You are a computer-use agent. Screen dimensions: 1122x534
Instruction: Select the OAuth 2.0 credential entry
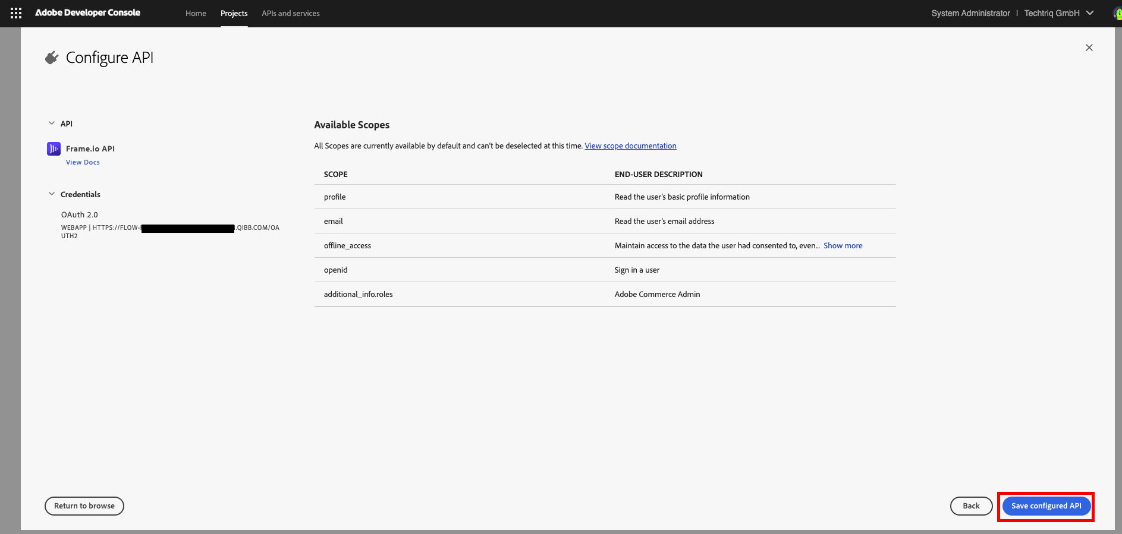[80, 214]
